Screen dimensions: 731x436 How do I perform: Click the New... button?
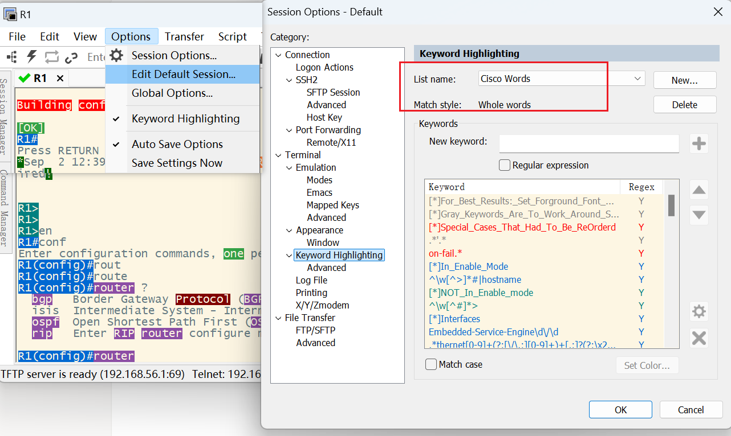[x=685, y=80]
